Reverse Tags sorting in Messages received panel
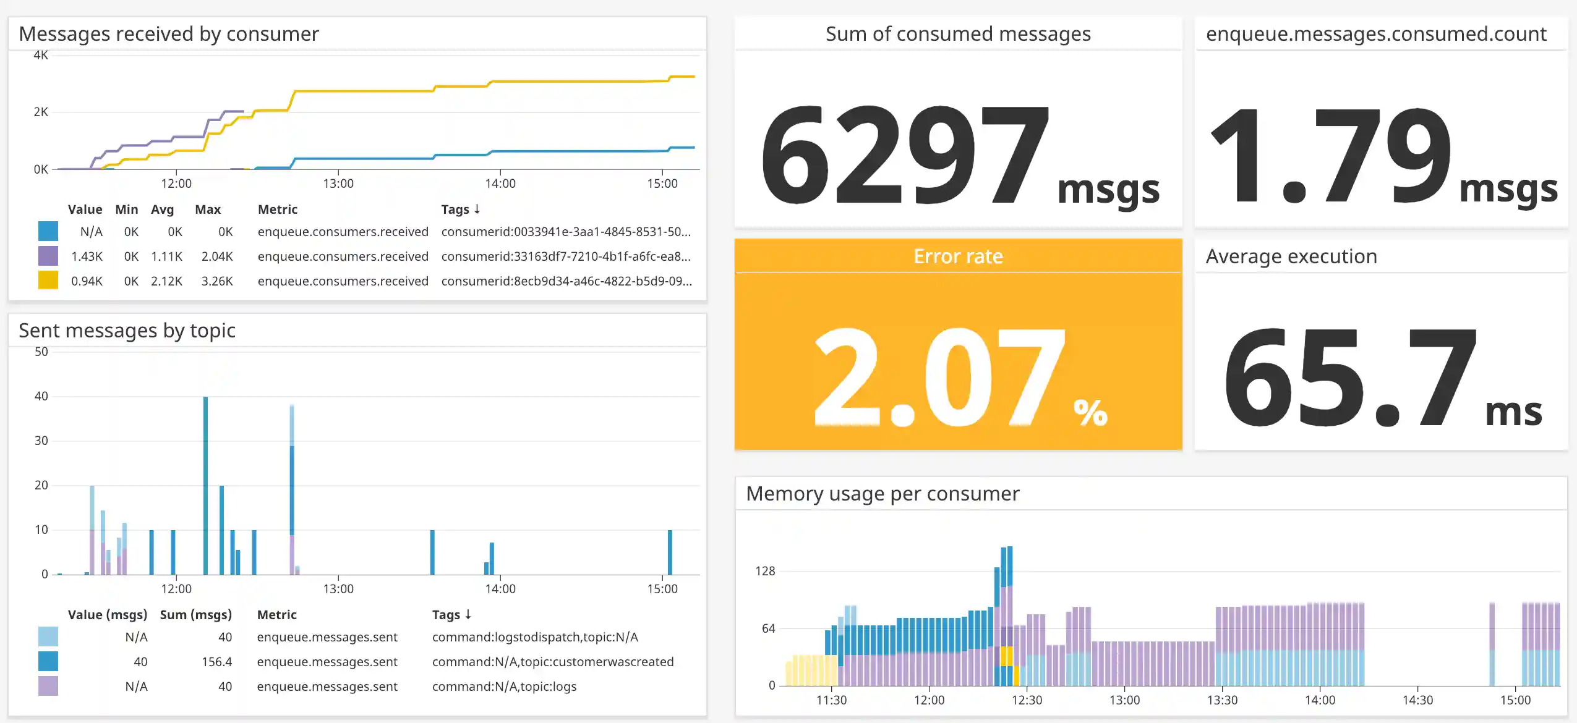 coord(477,209)
